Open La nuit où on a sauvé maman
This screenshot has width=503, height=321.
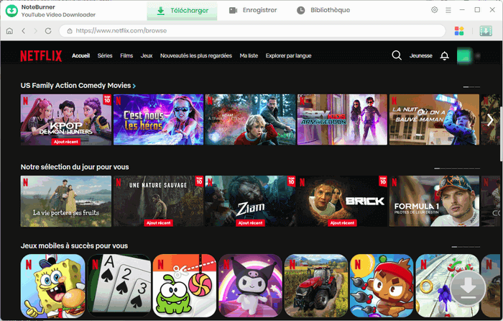click(434, 119)
